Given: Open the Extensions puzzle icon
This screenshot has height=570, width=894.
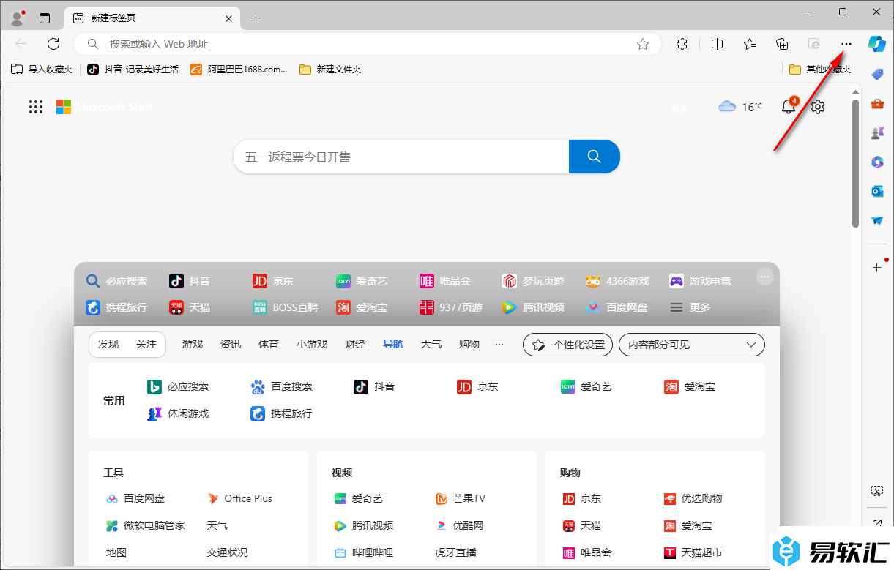Looking at the screenshot, I should click(682, 44).
